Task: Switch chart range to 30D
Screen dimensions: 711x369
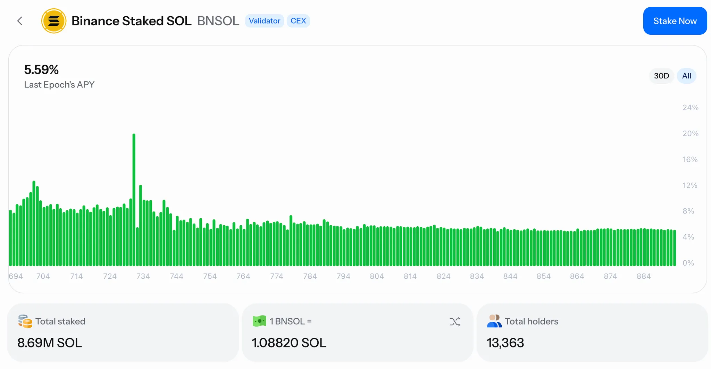Action: click(x=661, y=76)
